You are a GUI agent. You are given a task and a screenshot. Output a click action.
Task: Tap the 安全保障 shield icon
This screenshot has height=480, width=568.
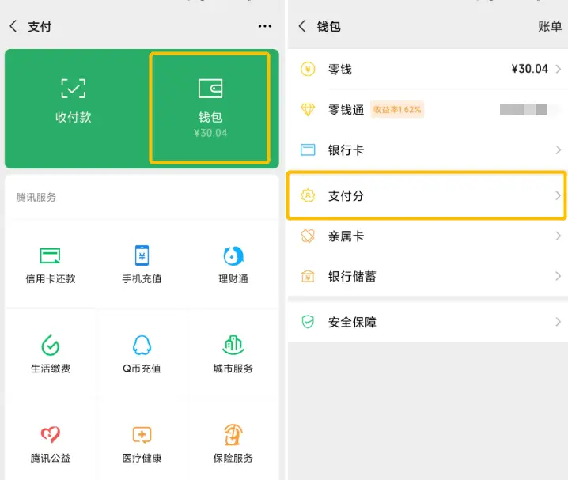308,322
